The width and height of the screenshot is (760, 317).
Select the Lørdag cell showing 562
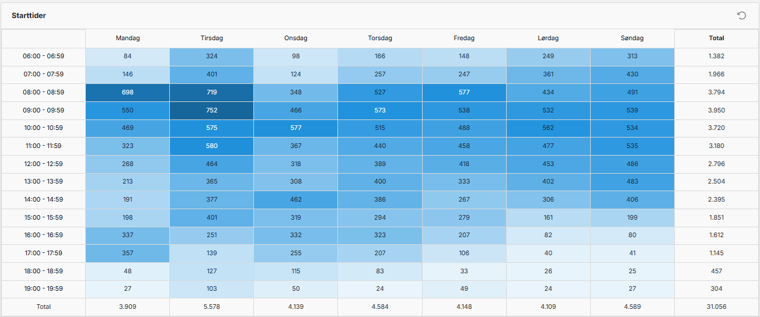[x=548, y=128]
